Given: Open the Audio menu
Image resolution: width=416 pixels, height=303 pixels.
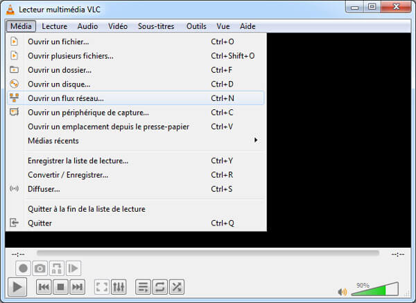Looking at the screenshot, I should tap(87, 26).
